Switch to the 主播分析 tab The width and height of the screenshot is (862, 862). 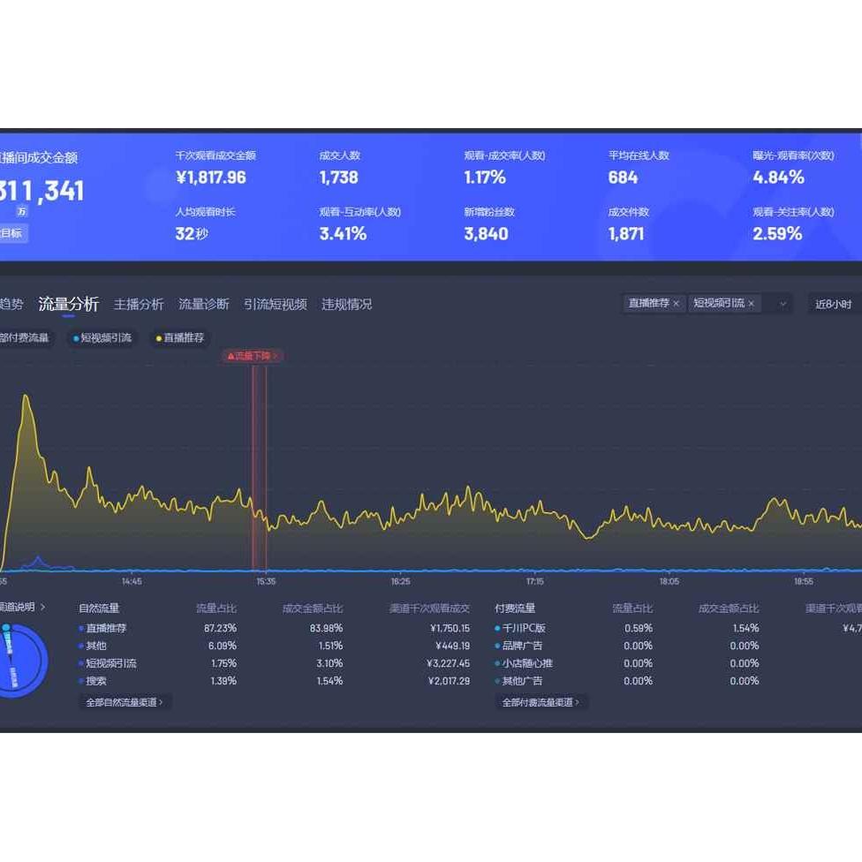(139, 304)
